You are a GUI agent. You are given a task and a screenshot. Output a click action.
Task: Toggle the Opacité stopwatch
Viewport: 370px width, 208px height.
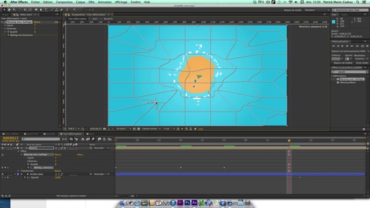(25, 177)
